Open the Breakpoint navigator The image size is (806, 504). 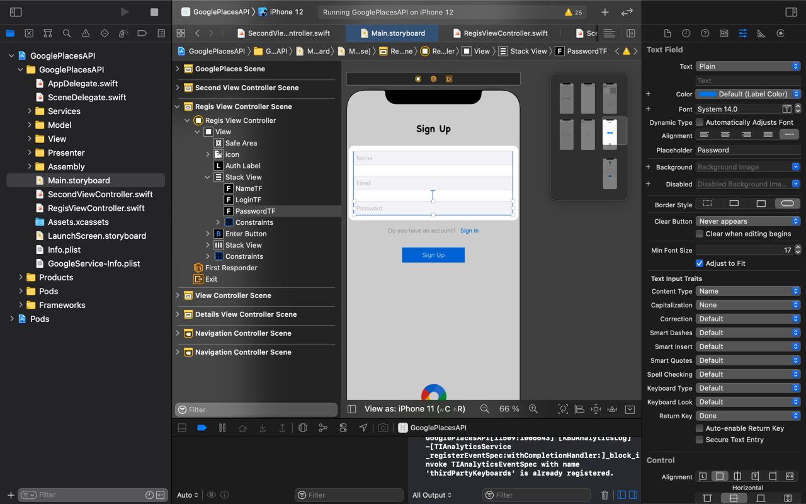(142, 33)
